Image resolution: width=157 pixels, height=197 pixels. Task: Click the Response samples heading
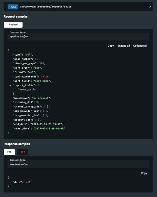coord(17,144)
